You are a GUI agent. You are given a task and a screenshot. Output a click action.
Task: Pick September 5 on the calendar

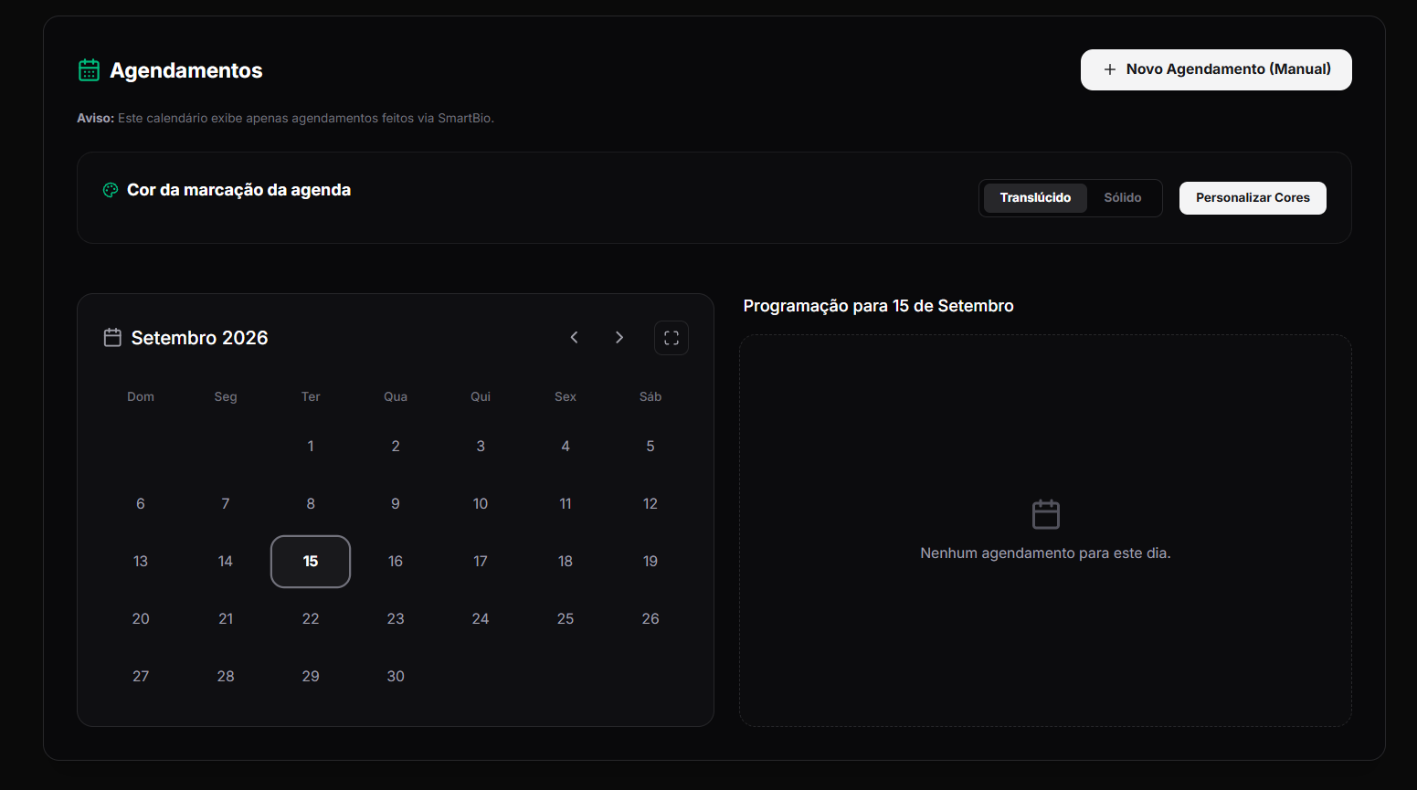click(x=650, y=447)
